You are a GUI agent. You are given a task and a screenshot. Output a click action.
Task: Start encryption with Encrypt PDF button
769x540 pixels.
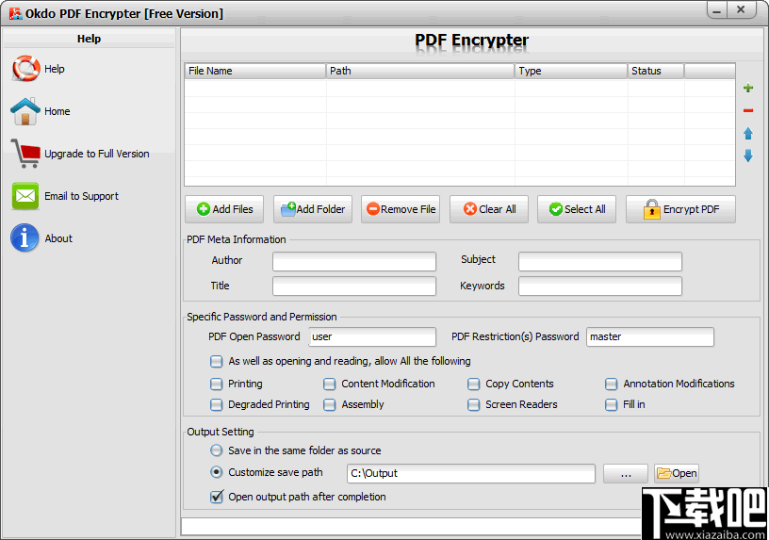click(680, 209)
